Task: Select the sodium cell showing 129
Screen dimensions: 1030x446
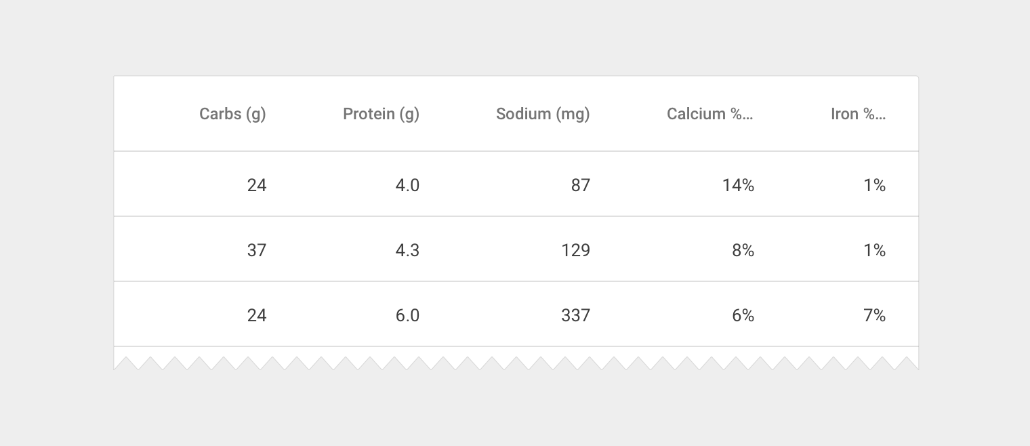Action: pos(575,250)
